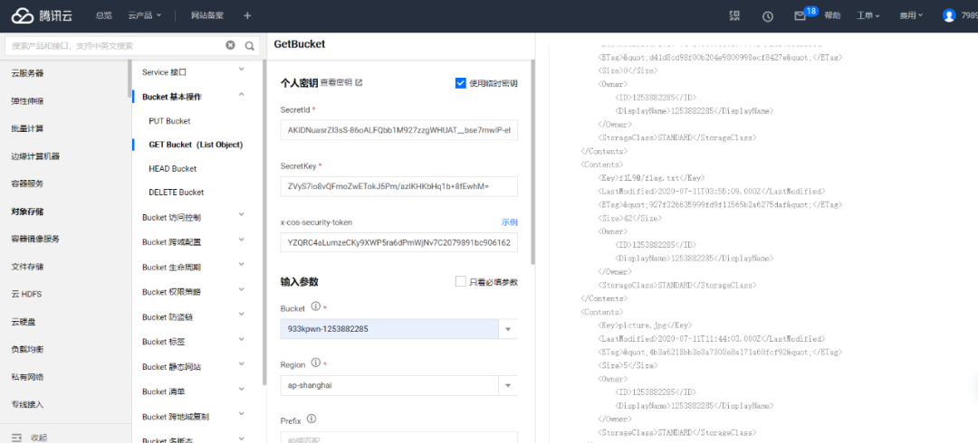Select 私有网络 in the product list
This screenshot has height=443, width=978.
[27, 377]
